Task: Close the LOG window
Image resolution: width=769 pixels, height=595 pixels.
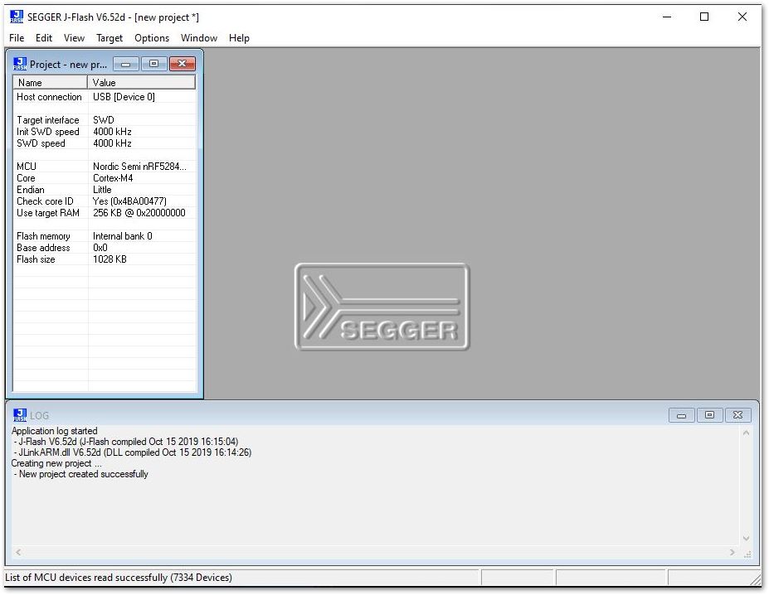Action: [x=737, y=415]
